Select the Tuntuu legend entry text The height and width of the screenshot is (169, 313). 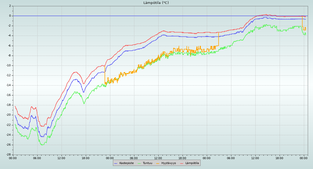[x=147, y=163]
